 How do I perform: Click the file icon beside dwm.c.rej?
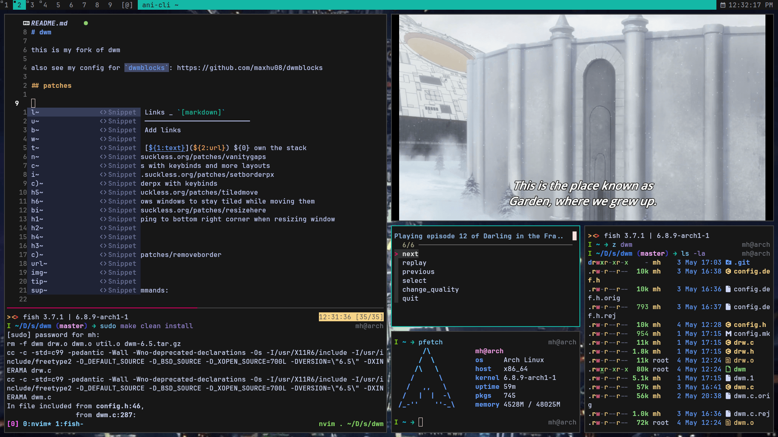[x=729, y=414]
